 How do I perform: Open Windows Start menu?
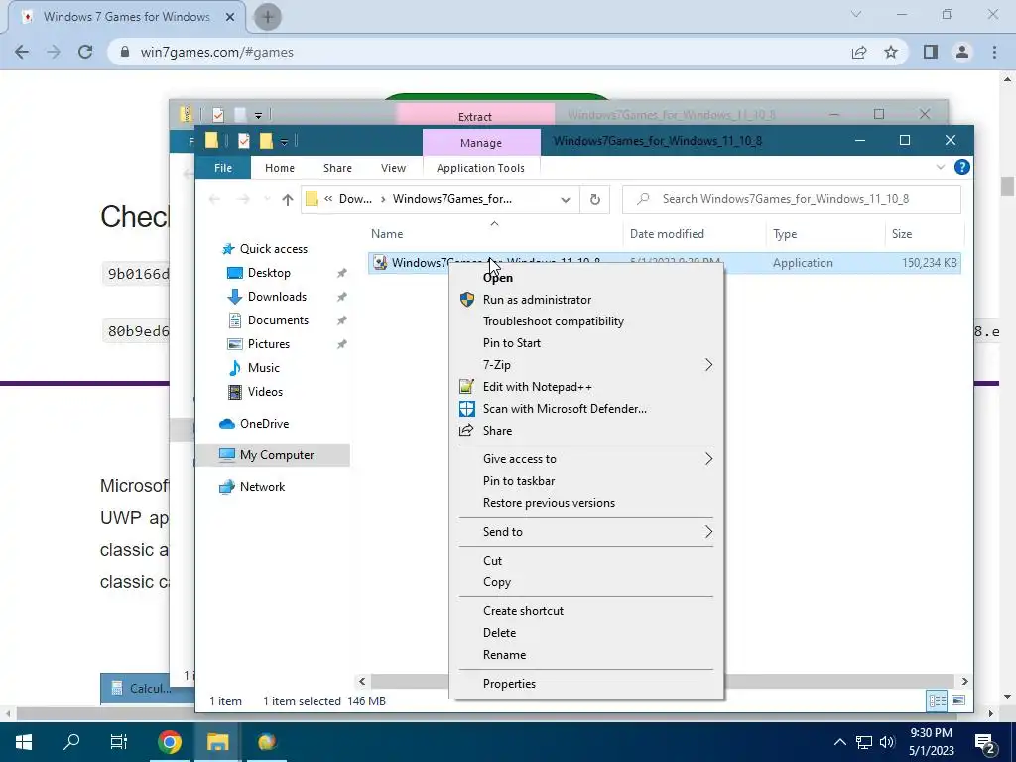tap(24, 742)
